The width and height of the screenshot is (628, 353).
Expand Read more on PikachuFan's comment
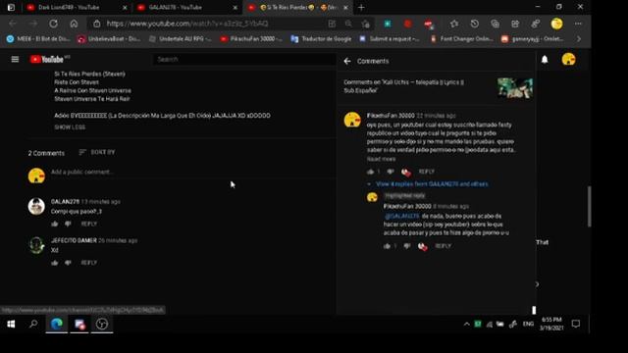[381, 159]
